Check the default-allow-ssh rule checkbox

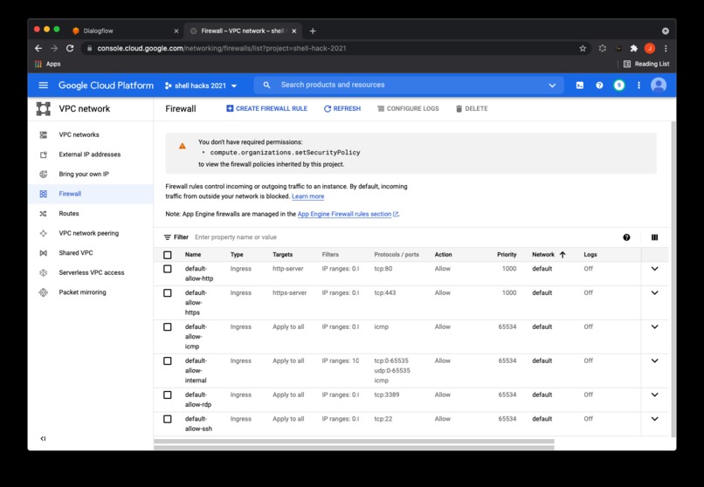(x=168, y=419)
